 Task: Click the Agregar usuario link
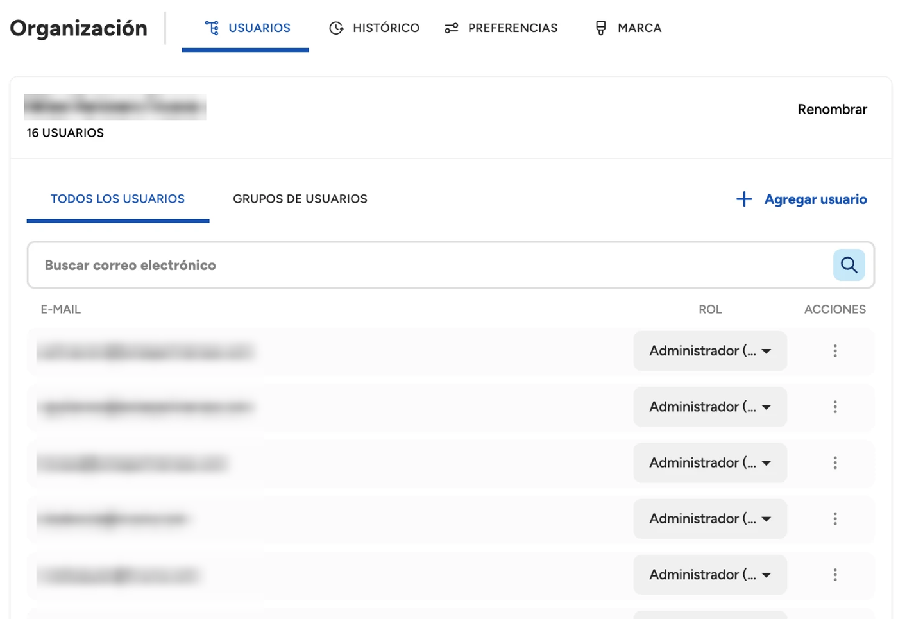click(802, 199)
